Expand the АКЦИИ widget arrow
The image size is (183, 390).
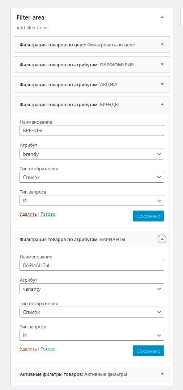coord(162,84)
